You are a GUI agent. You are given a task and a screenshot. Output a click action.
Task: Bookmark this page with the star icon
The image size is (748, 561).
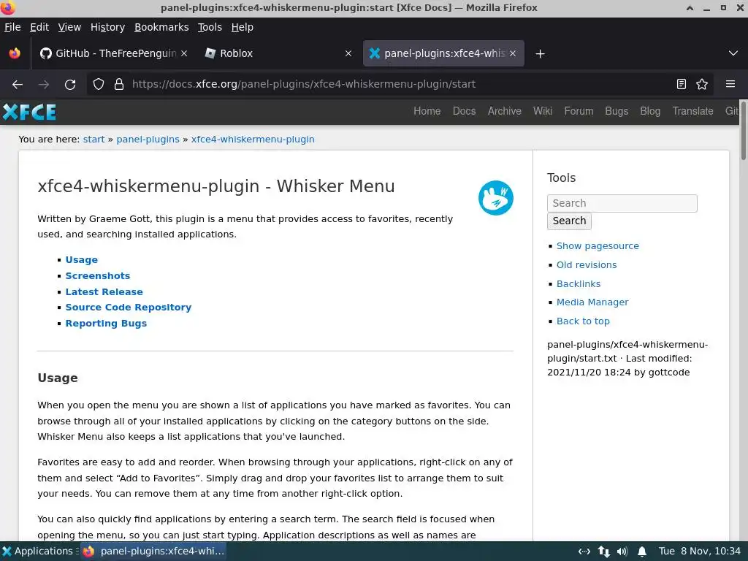pos(702,85)
